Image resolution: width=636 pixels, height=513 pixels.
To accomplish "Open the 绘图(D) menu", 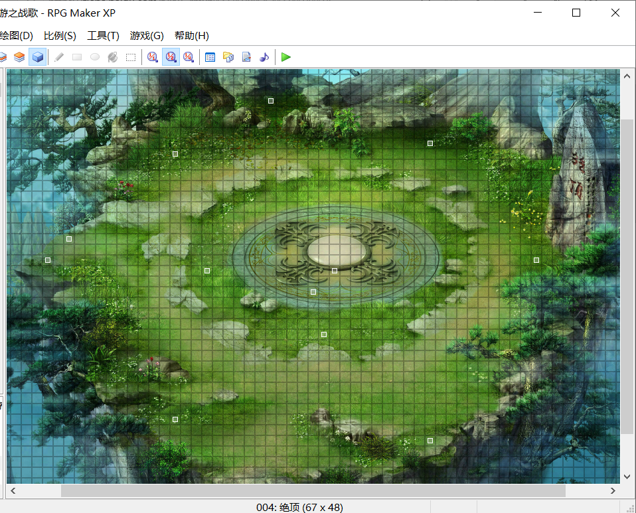I will [x=16, y=36].
